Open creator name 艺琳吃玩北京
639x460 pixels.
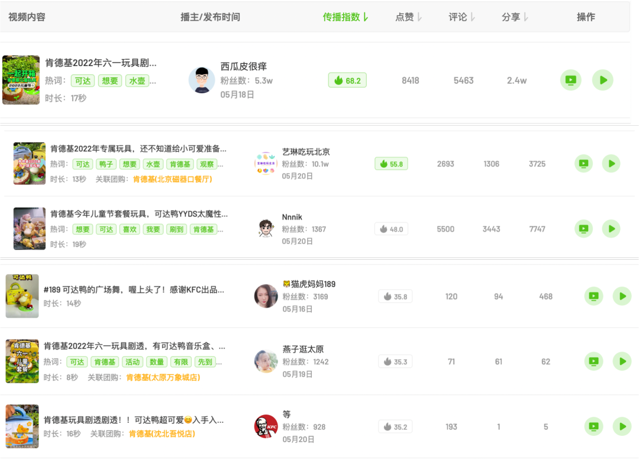(306, 152)
